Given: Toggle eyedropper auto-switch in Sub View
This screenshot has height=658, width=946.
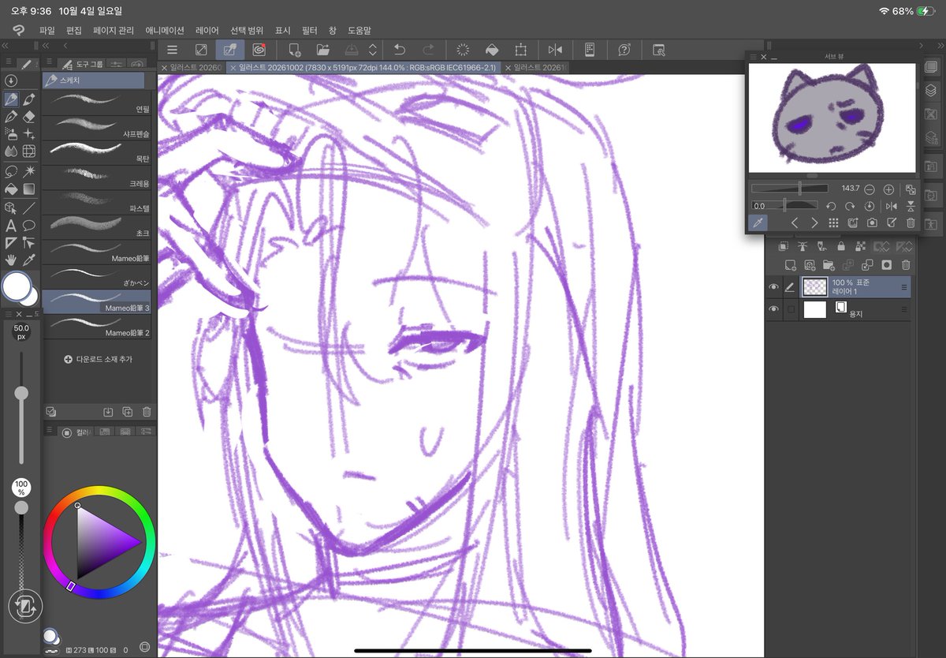Looking at the screenshot, I should point(757,223).
